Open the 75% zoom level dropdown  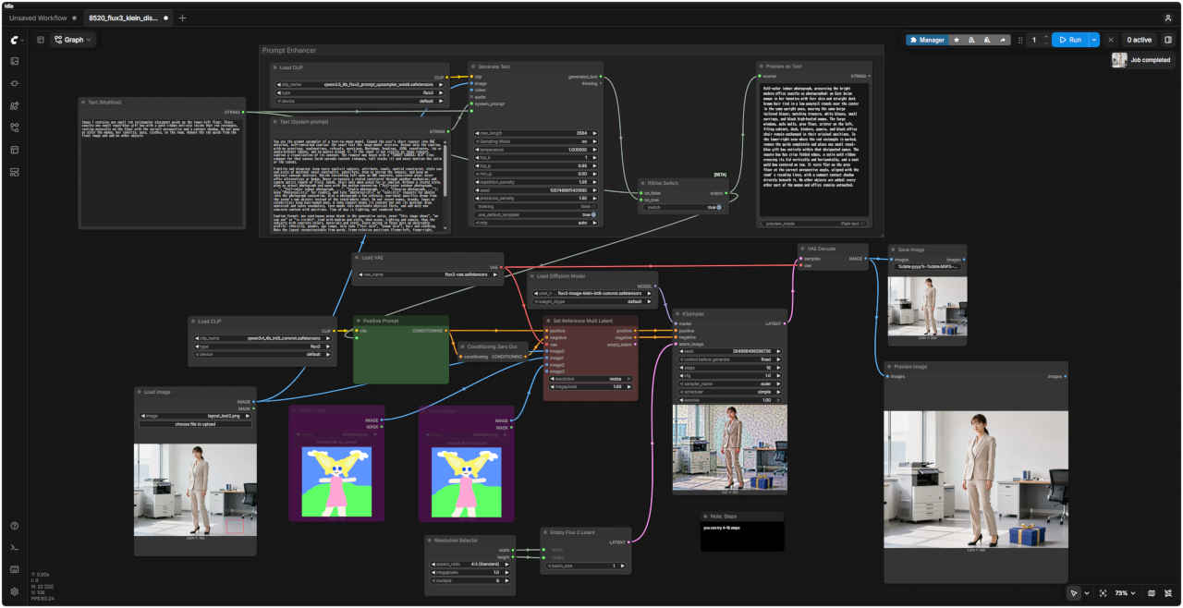pos(1123,593)
